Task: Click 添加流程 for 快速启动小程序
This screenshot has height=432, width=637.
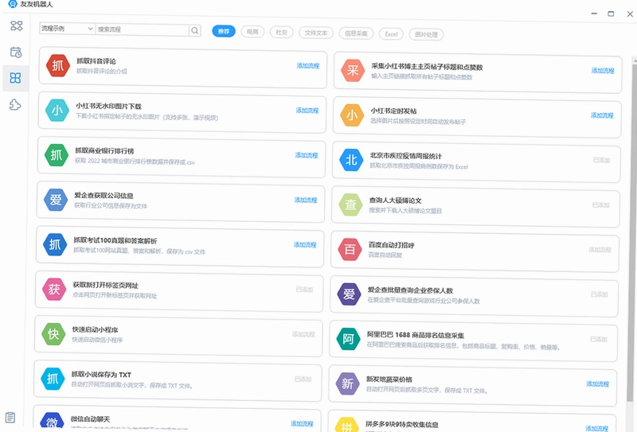Action: click(x=303, y=334)
